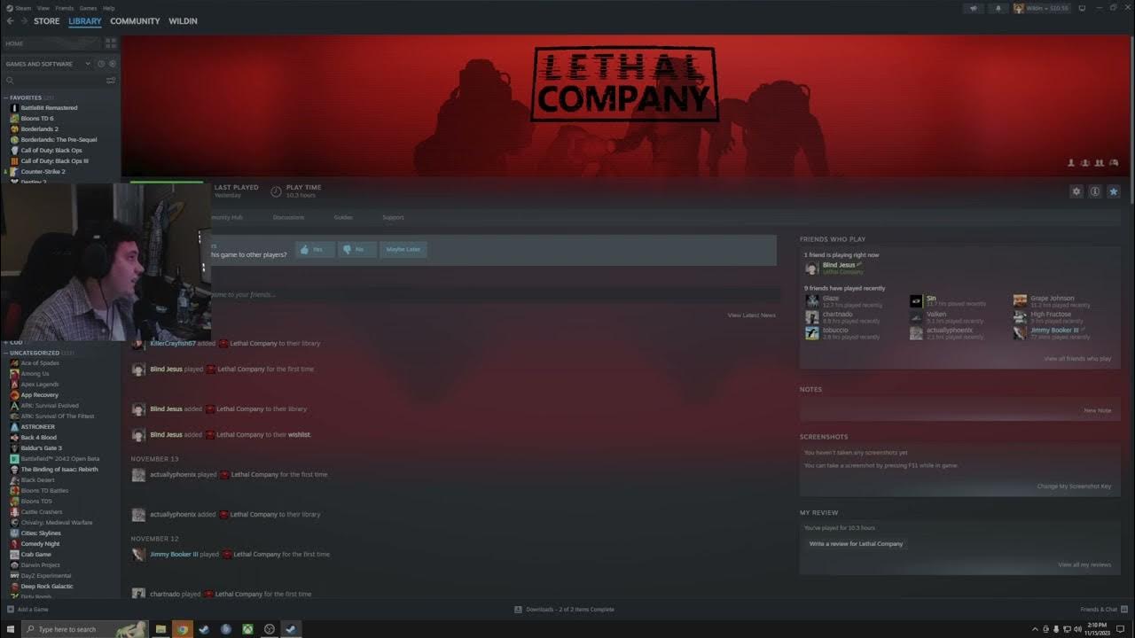Click the ready-to-play filter icon
This screenshot has height=638, width=1135.
(112, 64)
